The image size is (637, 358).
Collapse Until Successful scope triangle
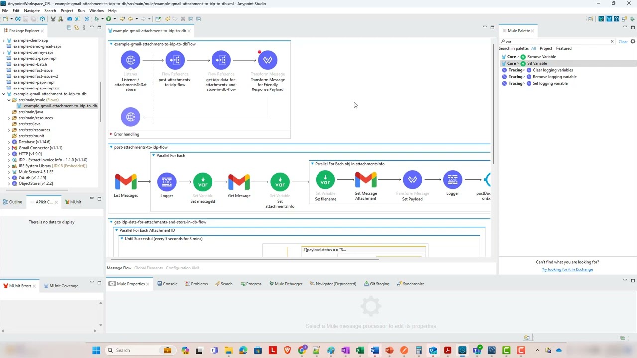click(122, 239)
